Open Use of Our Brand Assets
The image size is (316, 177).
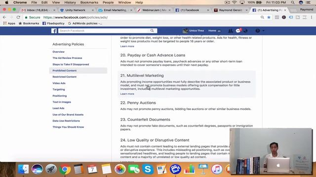coord(68,115)
